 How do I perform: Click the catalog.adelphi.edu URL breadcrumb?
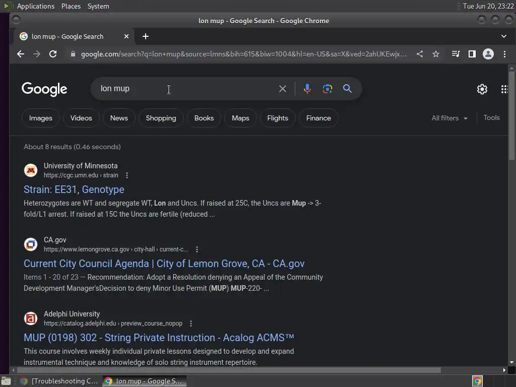(x=113, y=324)
